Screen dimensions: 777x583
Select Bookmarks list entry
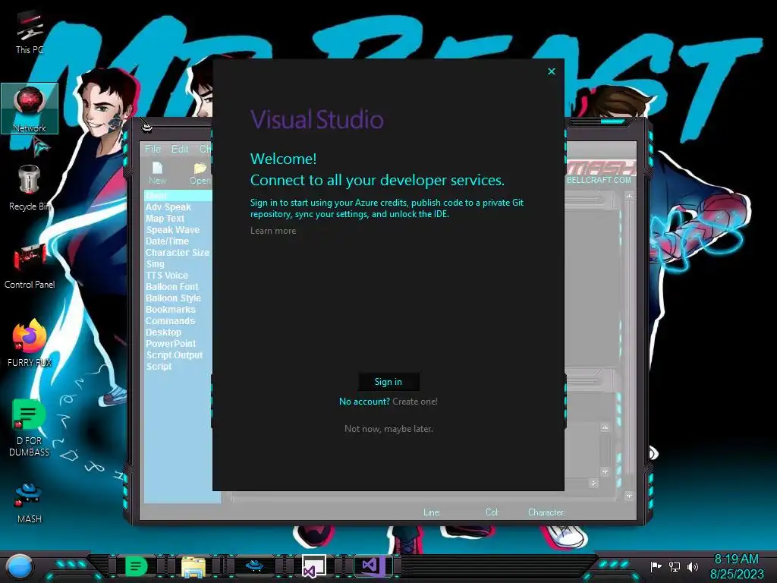click(171, 310)
